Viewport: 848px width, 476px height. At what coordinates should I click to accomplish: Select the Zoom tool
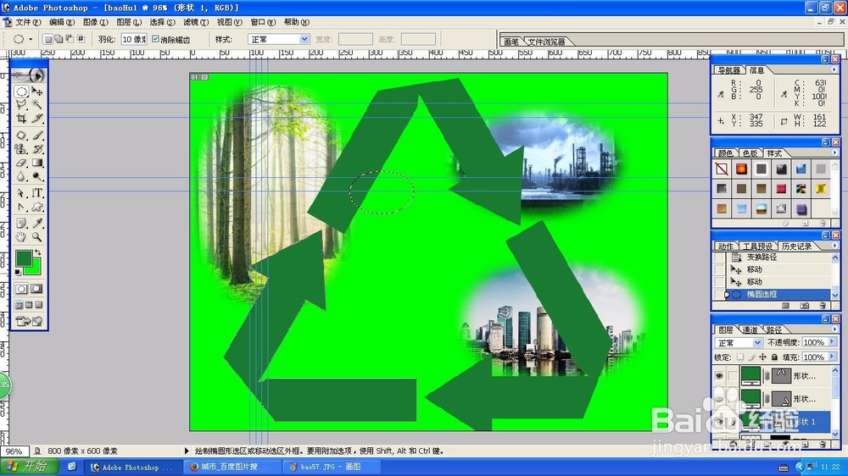point(36,236)
